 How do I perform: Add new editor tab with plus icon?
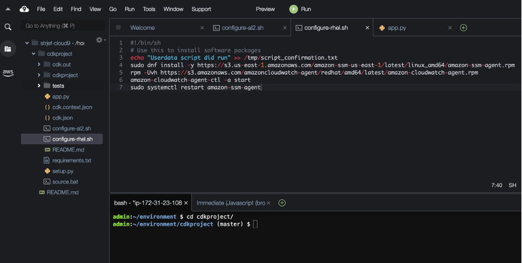click(463, 28)
